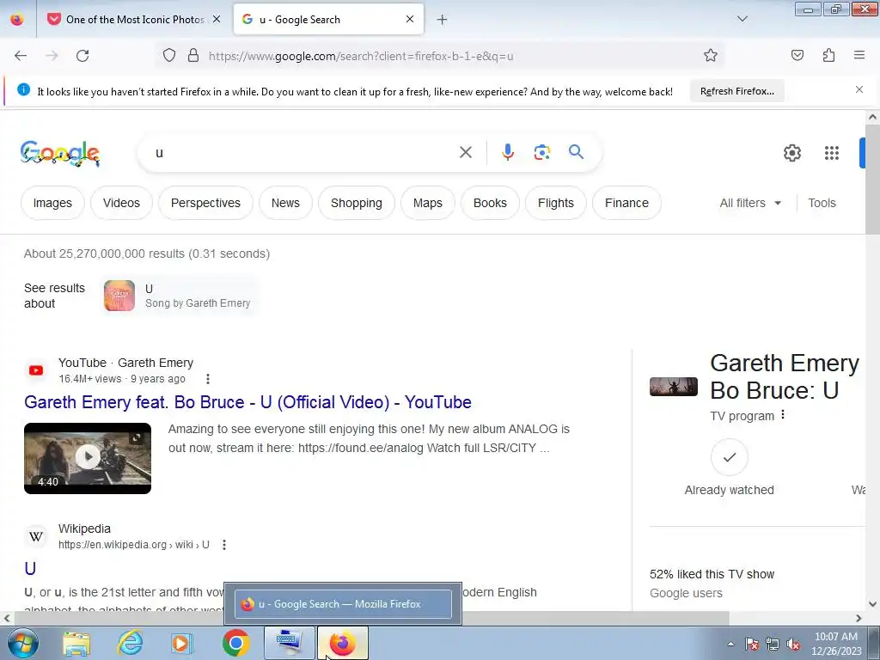The width and height of the screenshot is (880, 660).
Task: Close the Iconic Photos tab
Action: (x=217, y=19)
